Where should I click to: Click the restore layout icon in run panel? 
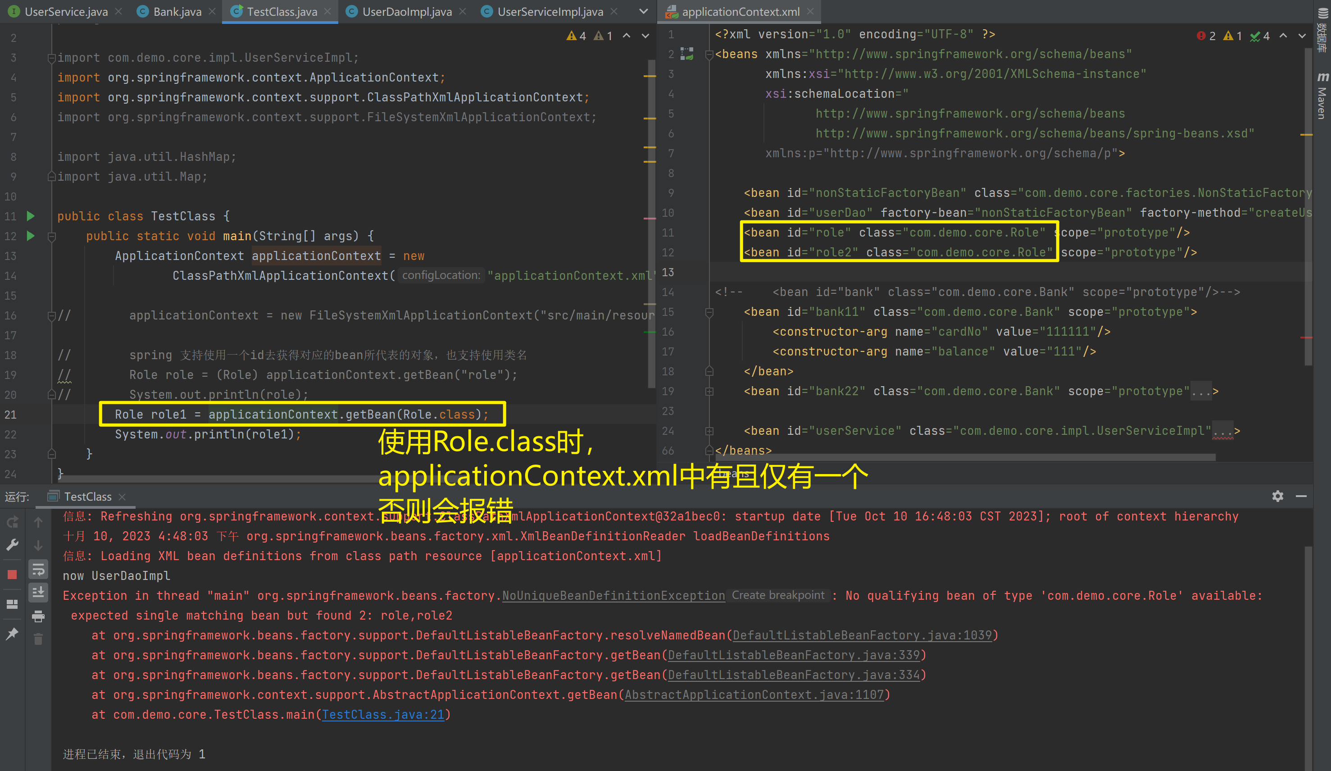point(12,604)
